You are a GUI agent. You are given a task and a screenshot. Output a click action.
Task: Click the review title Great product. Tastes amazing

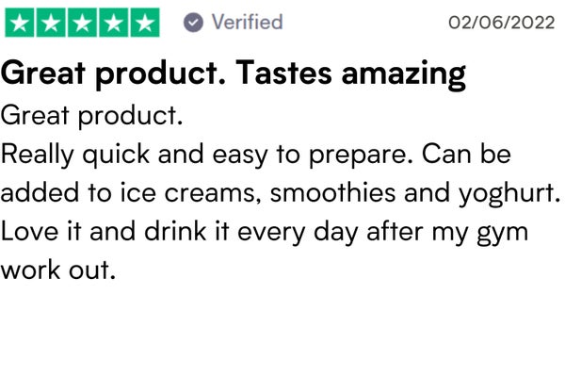(x=234, y=74)
